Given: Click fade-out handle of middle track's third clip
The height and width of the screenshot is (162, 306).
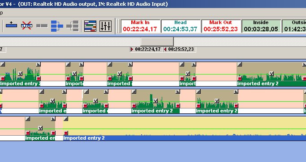Looking at the screenshot, I should tap(177, 91).
